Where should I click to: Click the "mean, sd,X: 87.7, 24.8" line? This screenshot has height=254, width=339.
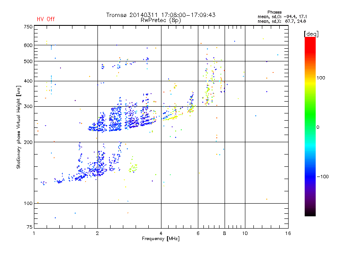[282, 21]
